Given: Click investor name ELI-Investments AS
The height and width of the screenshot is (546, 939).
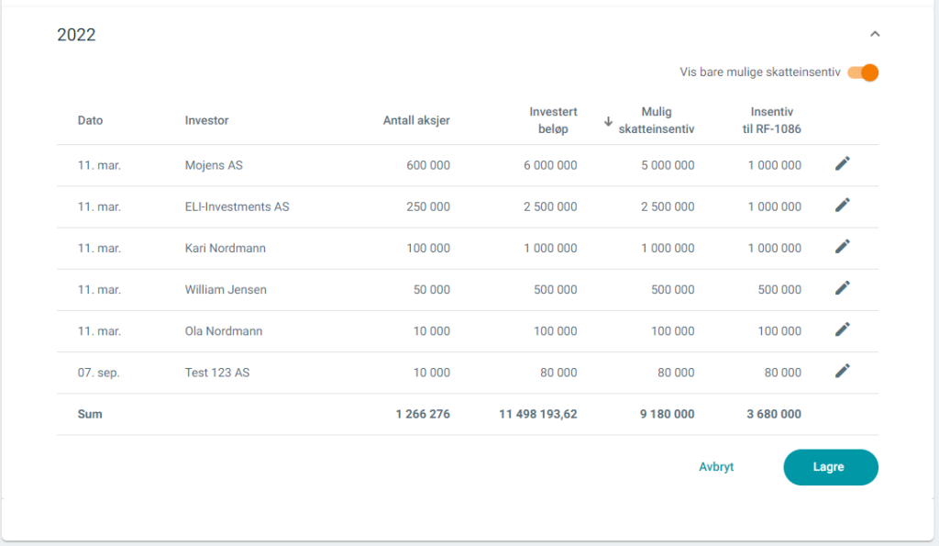Looking at the screenshot, I should [x=237, y=206].
